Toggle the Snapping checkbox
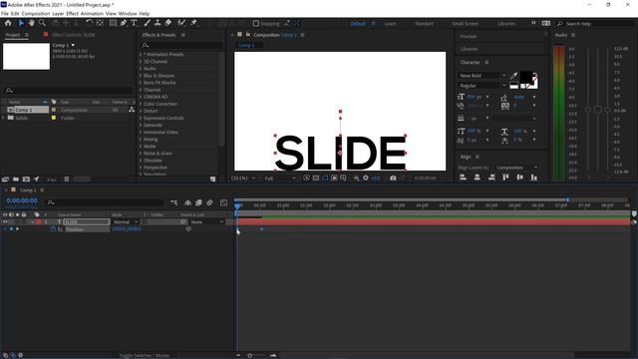The width and height of the screenshot is (638, 359). (x=256, y=24)
